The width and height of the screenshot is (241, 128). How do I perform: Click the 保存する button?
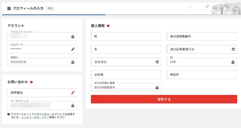(164, 99)
